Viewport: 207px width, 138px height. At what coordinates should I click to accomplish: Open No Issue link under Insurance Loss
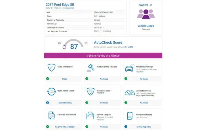tap(104, 103)
